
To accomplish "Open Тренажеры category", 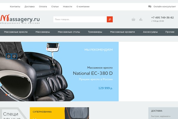I will coord(95,32).
